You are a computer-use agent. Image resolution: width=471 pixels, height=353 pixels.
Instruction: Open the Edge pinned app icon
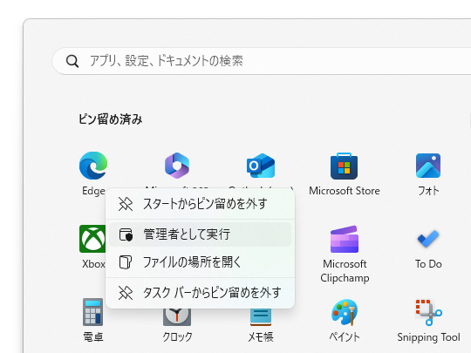(x=93, y=166)
